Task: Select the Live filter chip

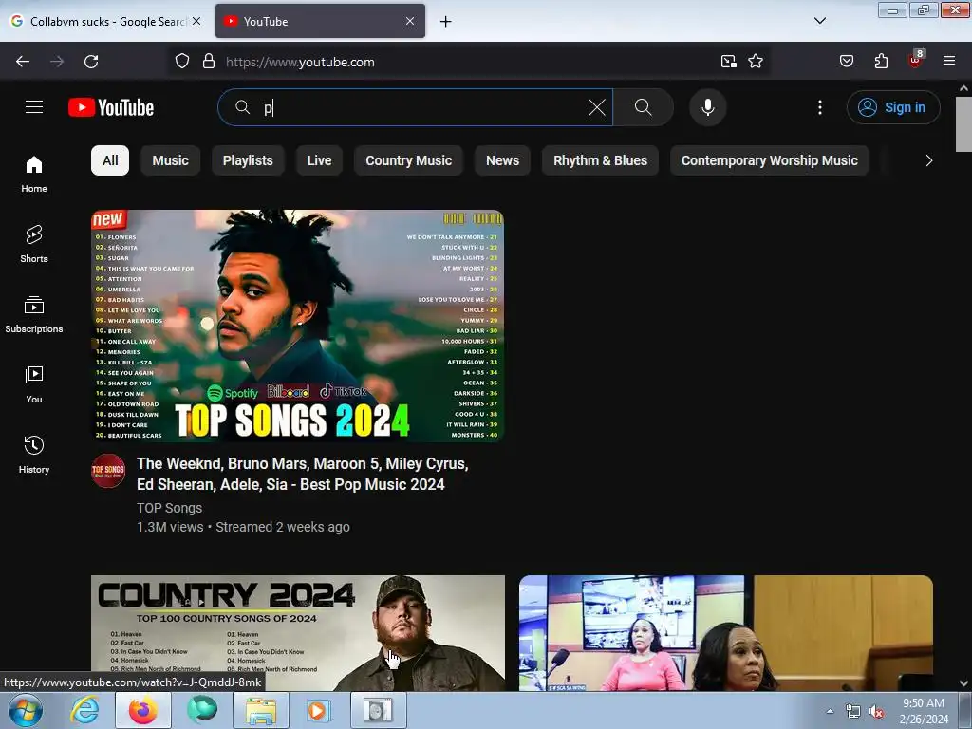Action: pos(319,160)
